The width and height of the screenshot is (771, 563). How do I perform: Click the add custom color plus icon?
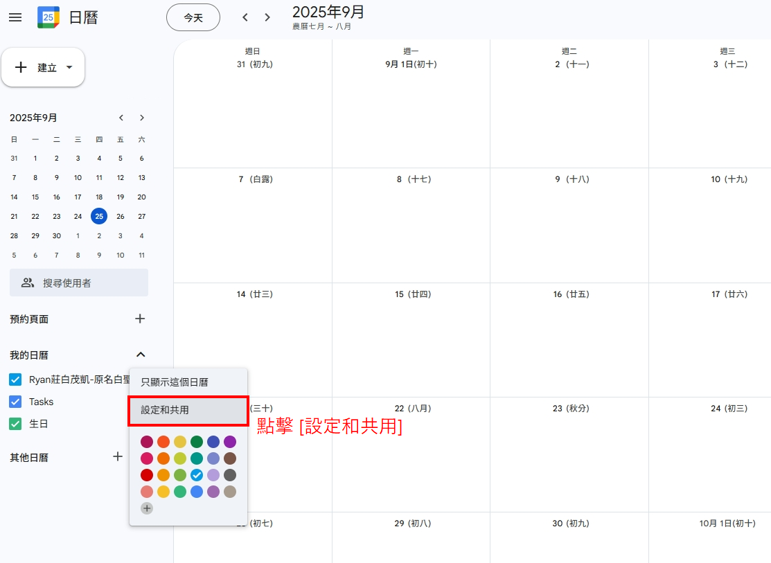(146, 508)
